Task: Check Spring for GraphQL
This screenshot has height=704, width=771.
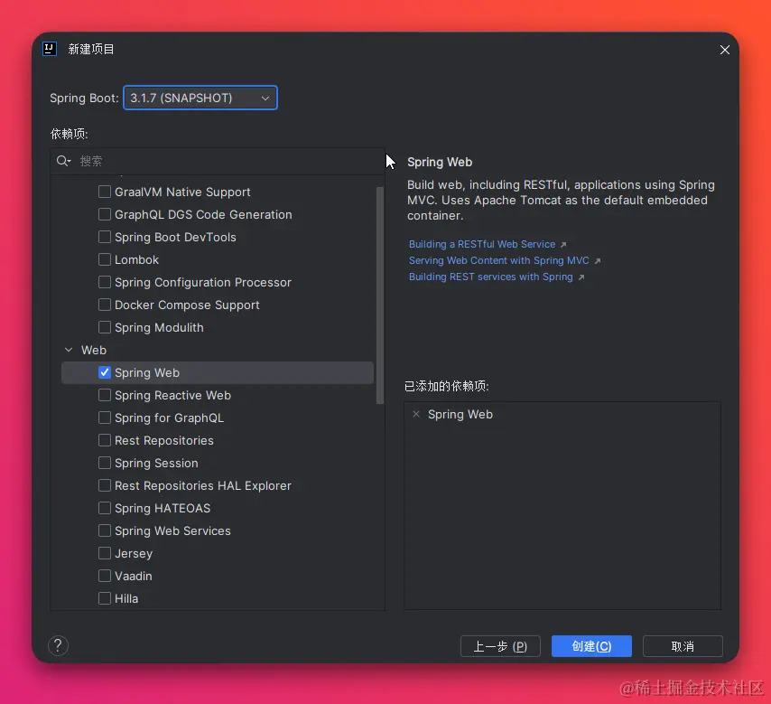Action: point(104,418)
